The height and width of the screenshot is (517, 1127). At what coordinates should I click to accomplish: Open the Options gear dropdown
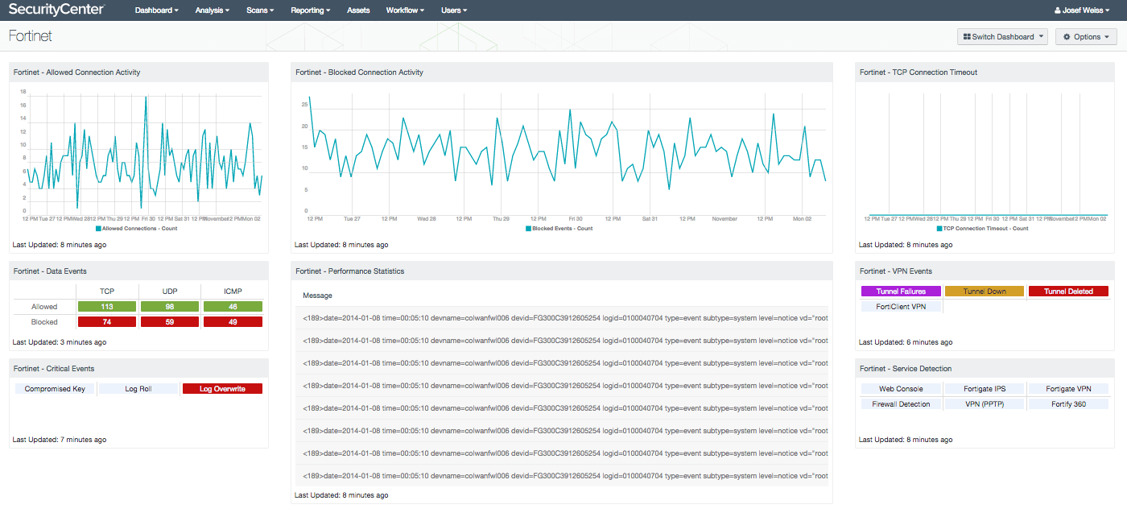pos(1086,36)
